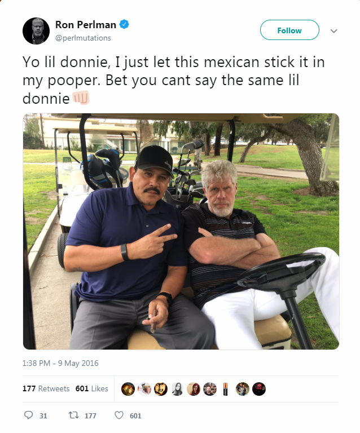Click the blue verified badge
360x433 pixels.
tap(124, 24)
